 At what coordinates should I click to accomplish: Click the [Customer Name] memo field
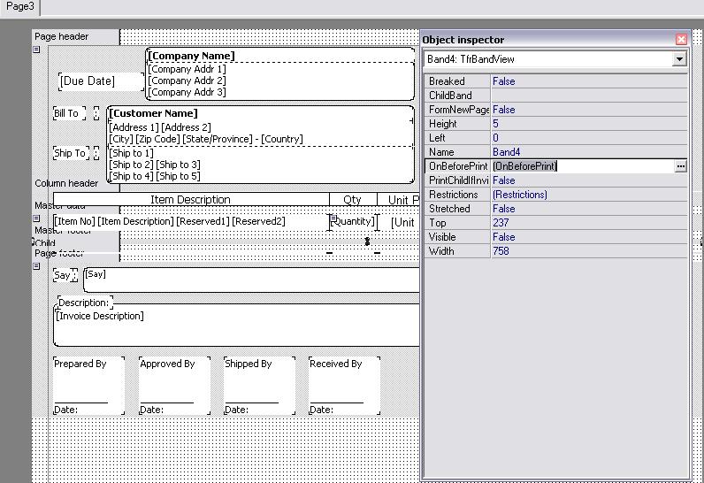pos(260,113)
